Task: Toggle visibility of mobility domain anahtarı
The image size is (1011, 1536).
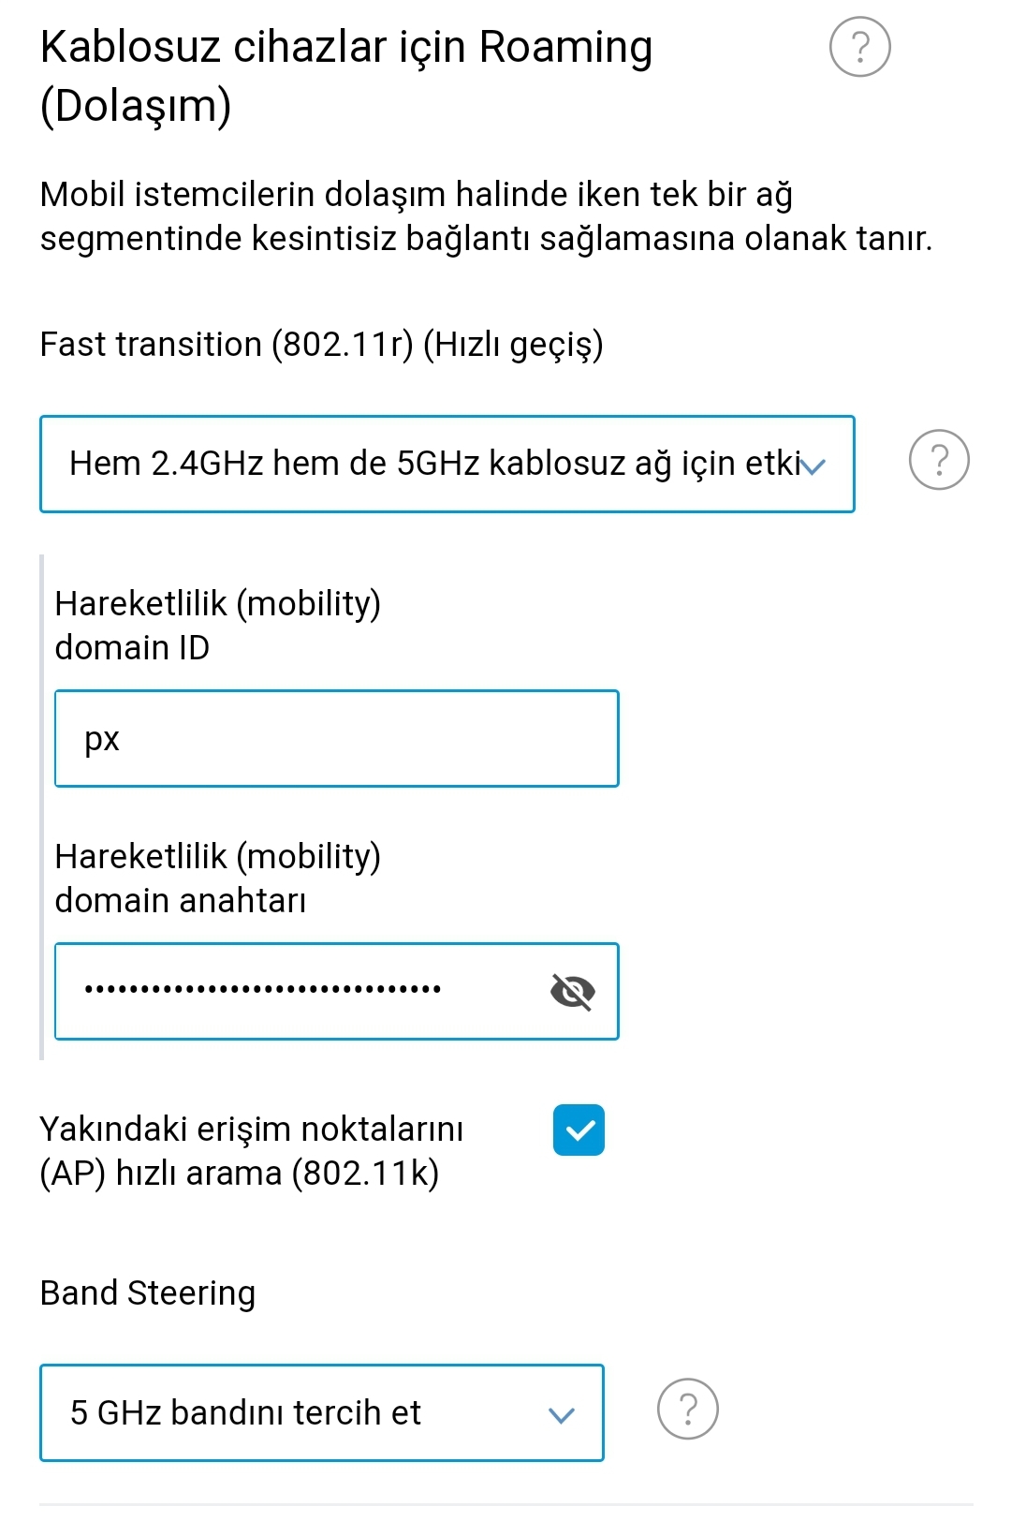Action: pos(573,991)
